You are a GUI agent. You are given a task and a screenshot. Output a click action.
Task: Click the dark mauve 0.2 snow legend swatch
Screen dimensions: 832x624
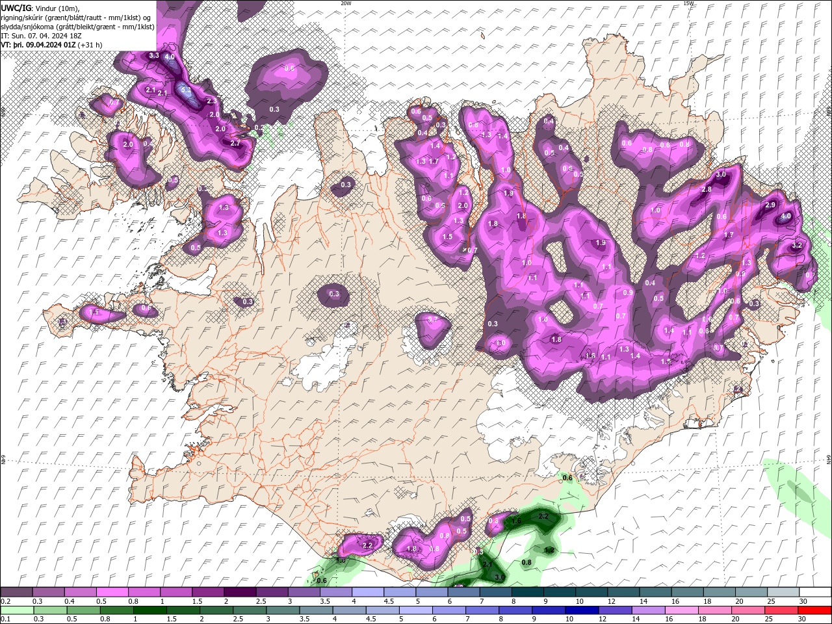tap(16, 592)
